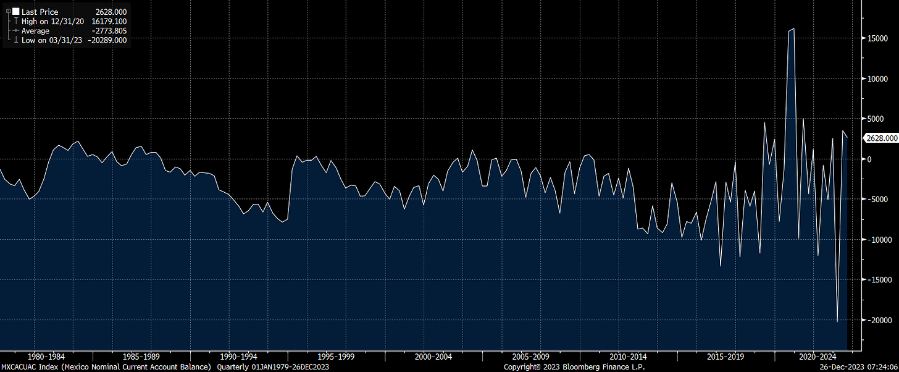Click the highest chart peak near 16179
This screenshot has height=372, width=899.
(x=793, y=29)
